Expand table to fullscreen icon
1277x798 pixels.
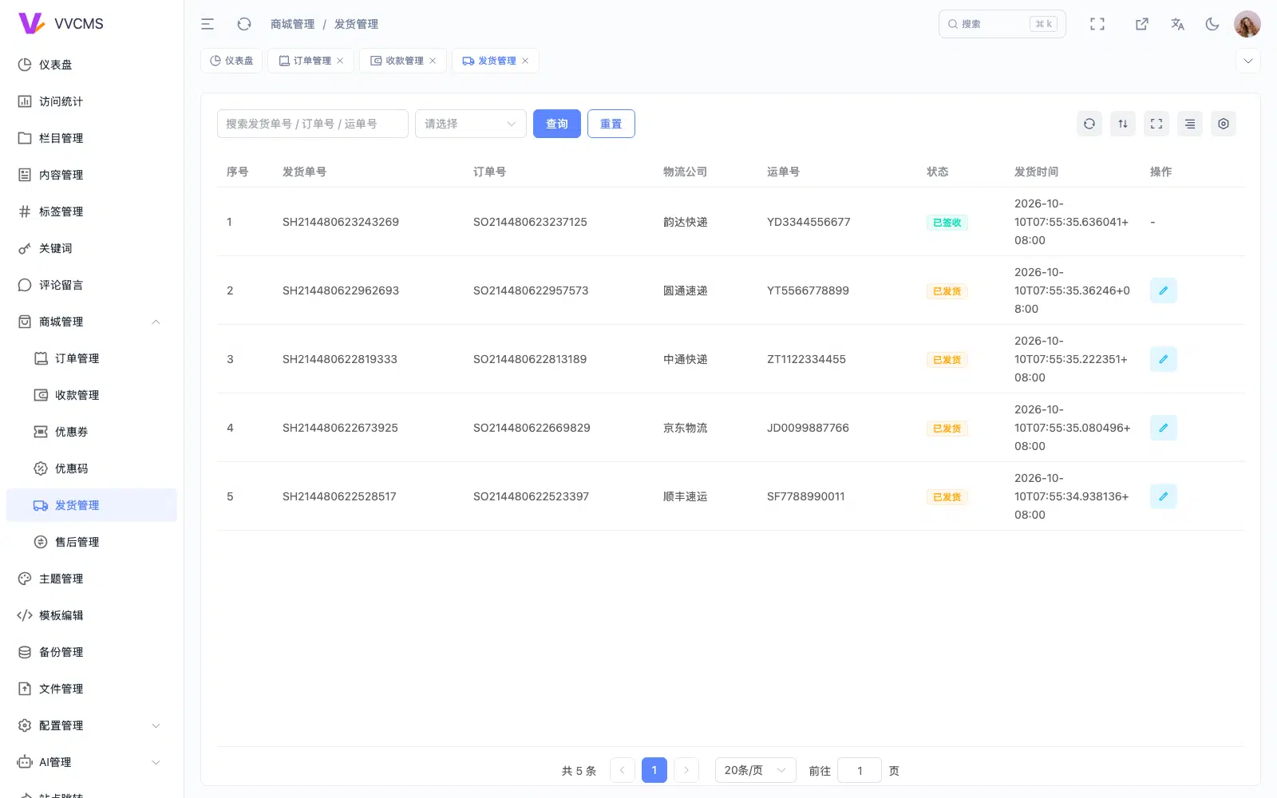click(1156, 124)
